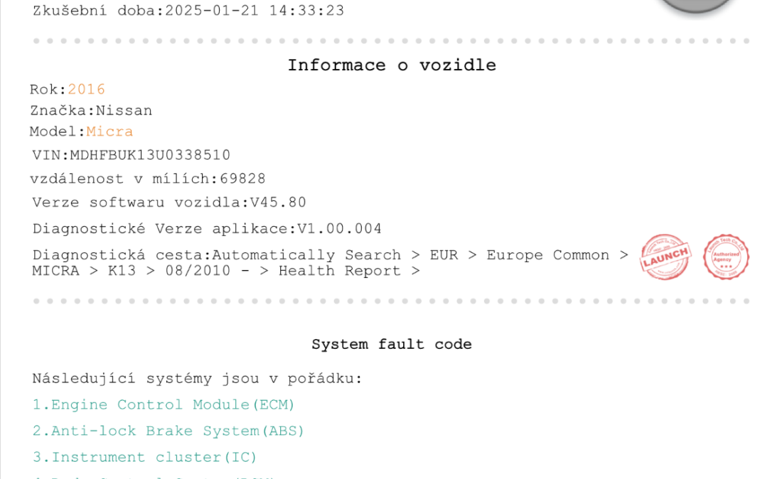Select the orange model name Micra

[109, 131]
